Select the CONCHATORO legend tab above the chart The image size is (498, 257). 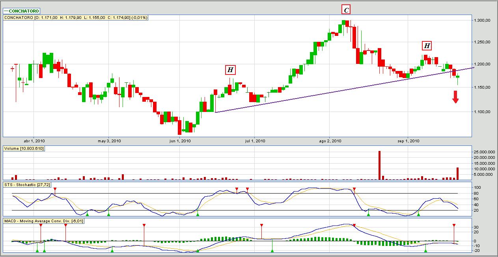[22, 11]
